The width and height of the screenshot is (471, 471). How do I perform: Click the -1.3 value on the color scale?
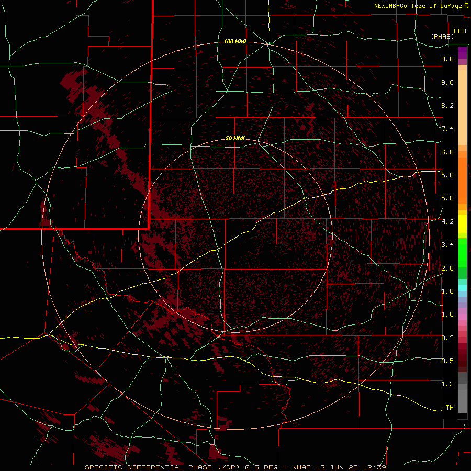(x=445, y=384)
